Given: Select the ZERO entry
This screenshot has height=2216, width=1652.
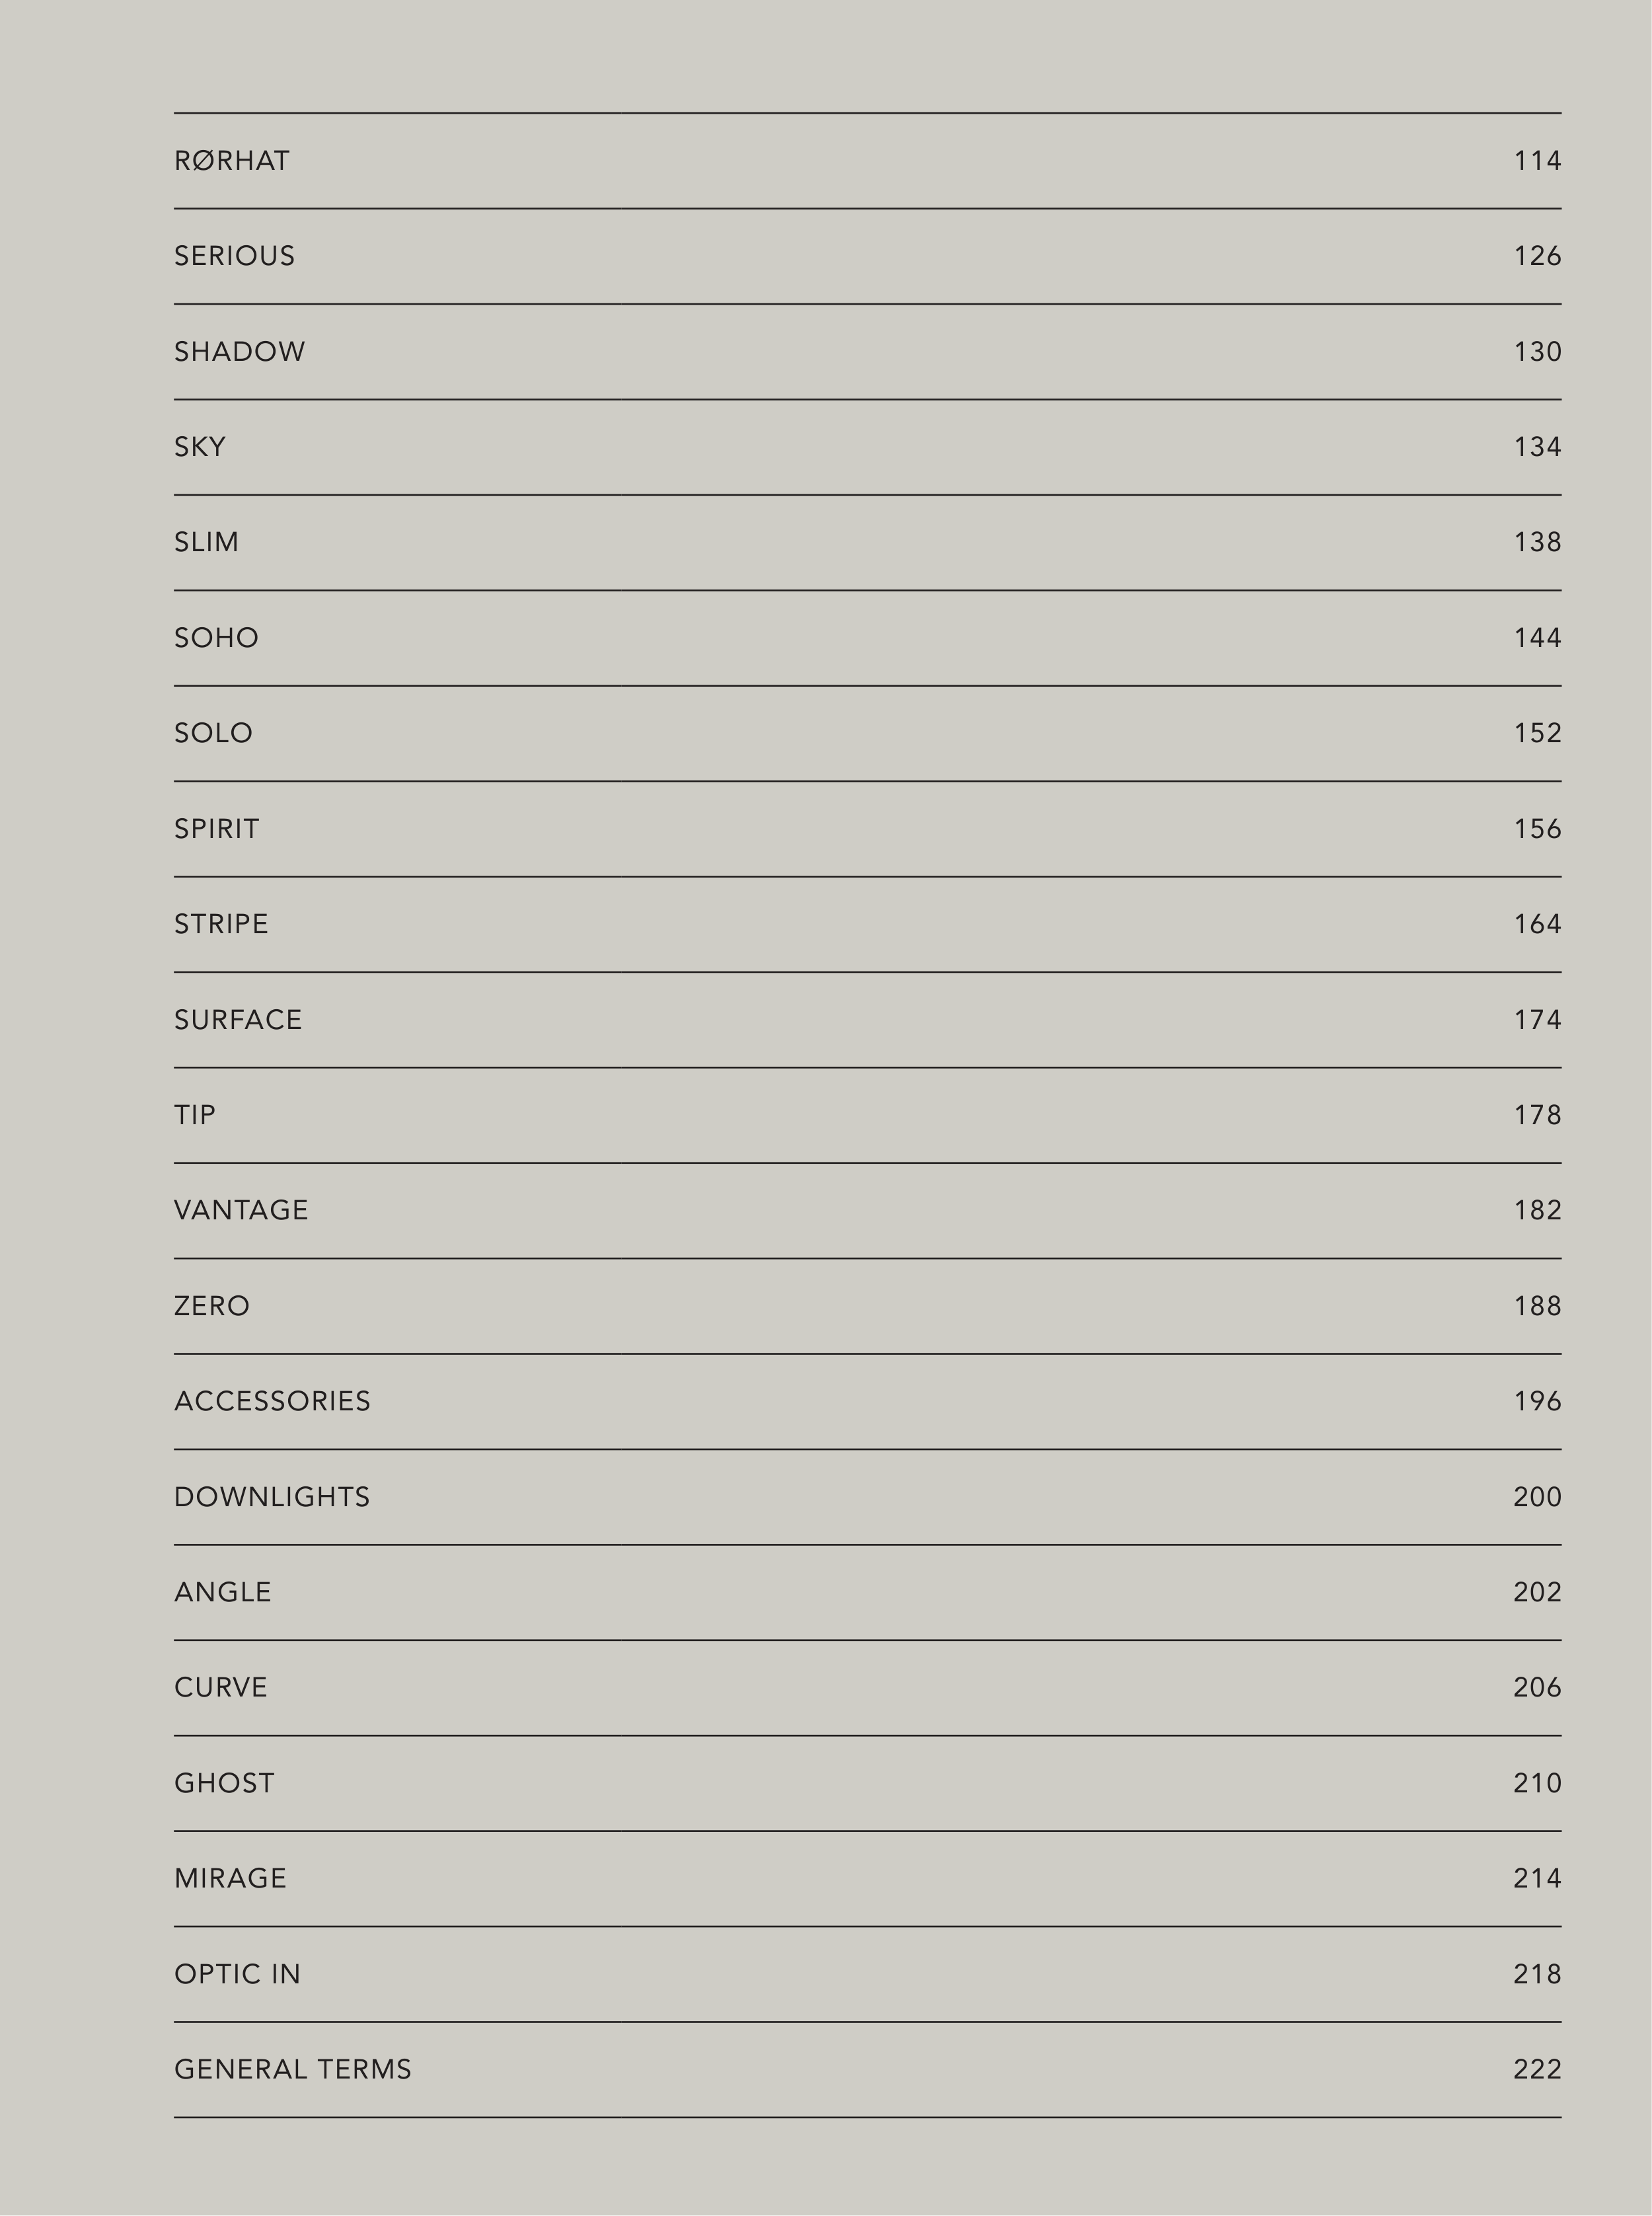Looking at the screenshot, I should 212,1306.
